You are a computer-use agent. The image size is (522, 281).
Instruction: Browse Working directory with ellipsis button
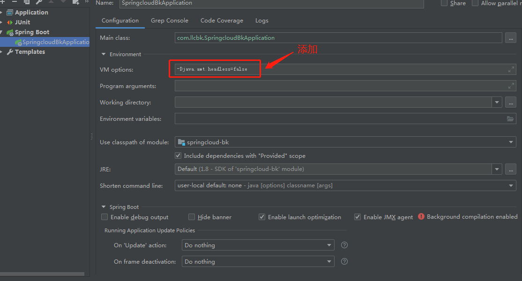coord(511,103)
